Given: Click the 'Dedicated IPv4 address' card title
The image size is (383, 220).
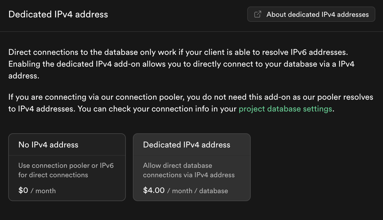Looking at the screenshot, I should click(186, 145).
